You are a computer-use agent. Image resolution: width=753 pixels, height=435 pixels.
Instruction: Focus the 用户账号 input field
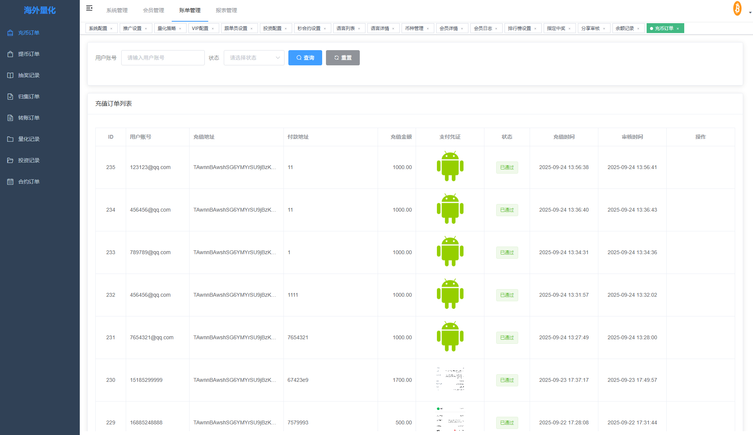(x=163, y=58)
